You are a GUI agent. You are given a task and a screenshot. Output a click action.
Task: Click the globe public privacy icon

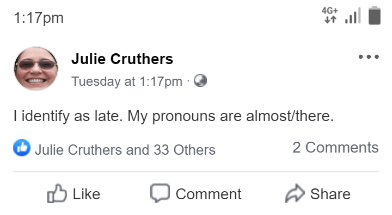pos(200,80)
